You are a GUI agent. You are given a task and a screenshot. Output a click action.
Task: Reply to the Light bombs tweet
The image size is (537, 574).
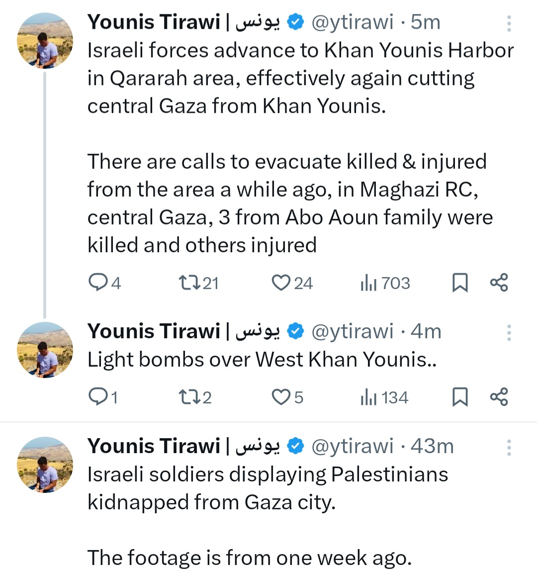(97, 397)
